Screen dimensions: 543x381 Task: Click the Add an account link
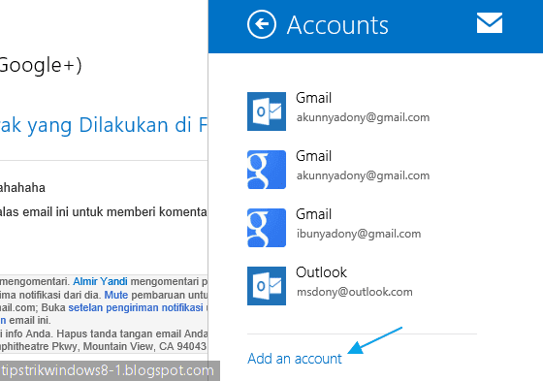pos(295,359)
